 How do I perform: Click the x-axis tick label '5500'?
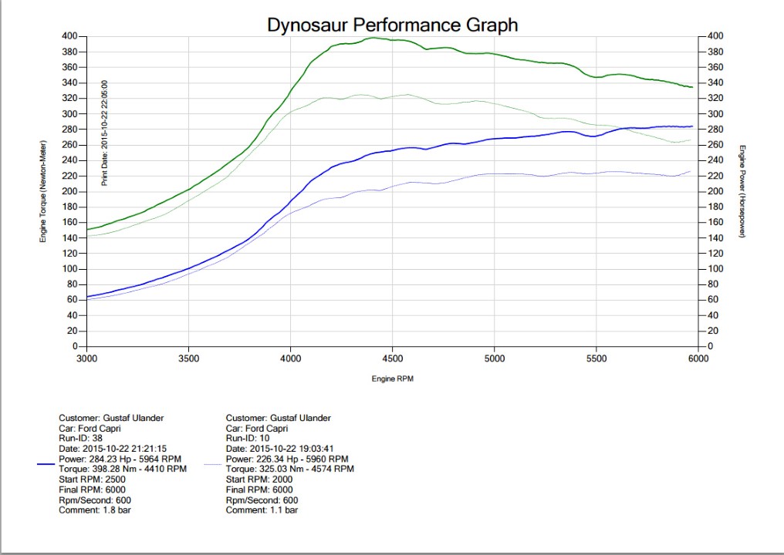[x=596, y=358]
